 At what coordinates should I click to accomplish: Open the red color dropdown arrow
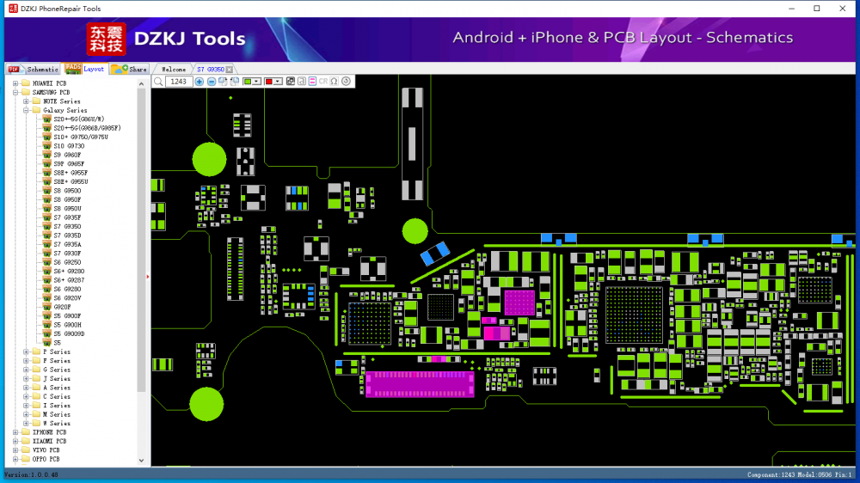(x=279, y=82)
